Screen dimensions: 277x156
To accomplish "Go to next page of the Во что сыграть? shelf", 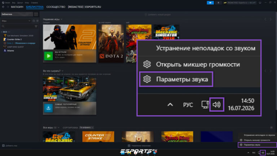I will [271, 71].
